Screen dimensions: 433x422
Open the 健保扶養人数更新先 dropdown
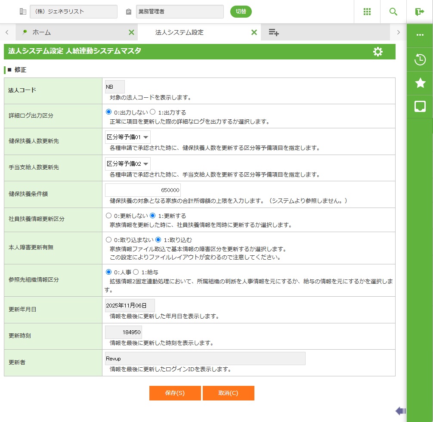coord(128,138)
